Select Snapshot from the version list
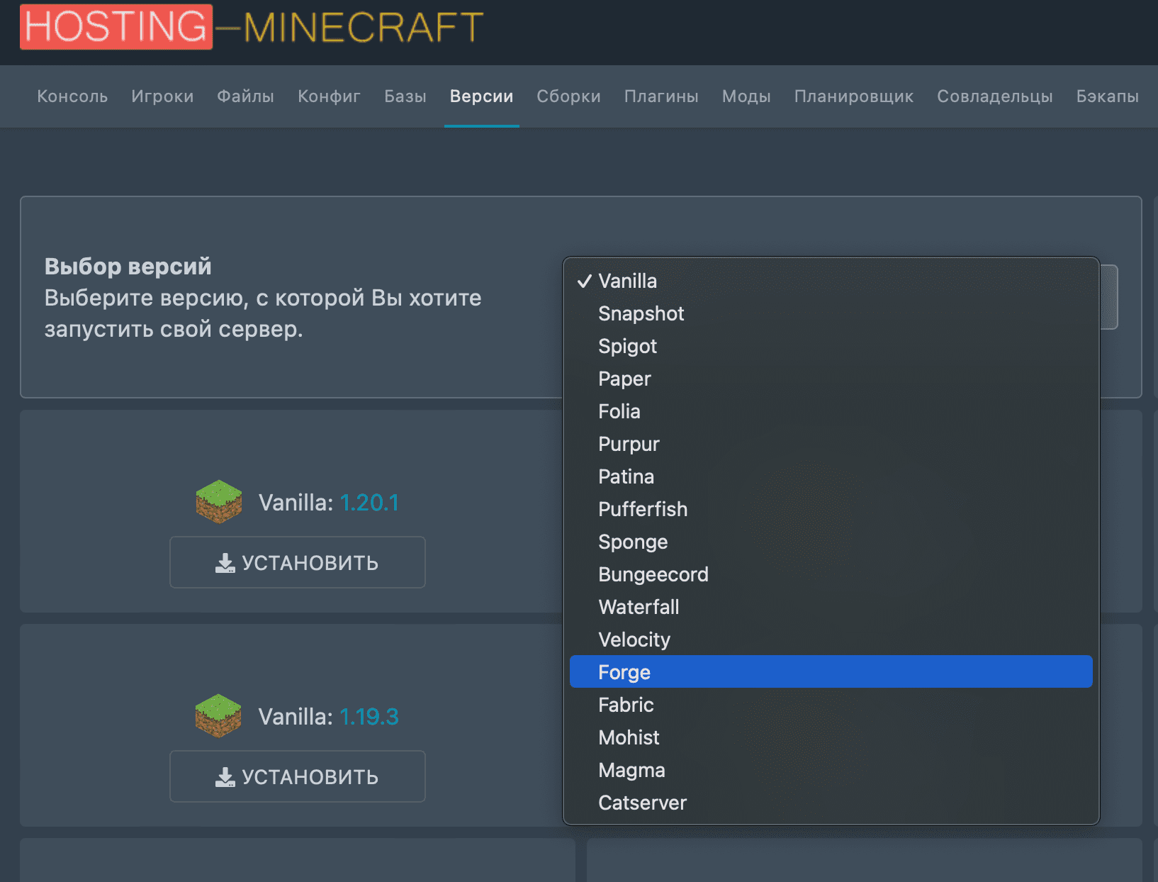This screenshot has height=882, width=1158. click(x=831, y=313)
